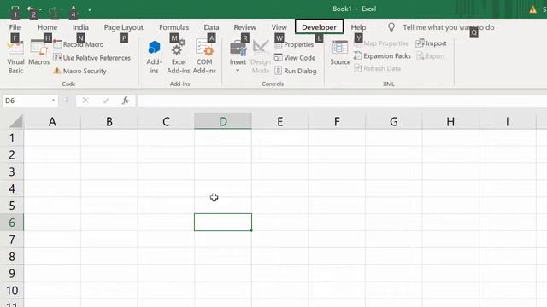Click Refresh Data in XML group
The image size is (547, 307).
pos(378,68)
